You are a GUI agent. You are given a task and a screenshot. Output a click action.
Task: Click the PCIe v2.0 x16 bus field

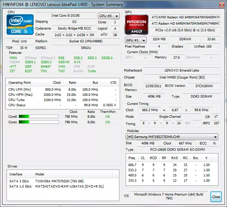coord(185,30)
